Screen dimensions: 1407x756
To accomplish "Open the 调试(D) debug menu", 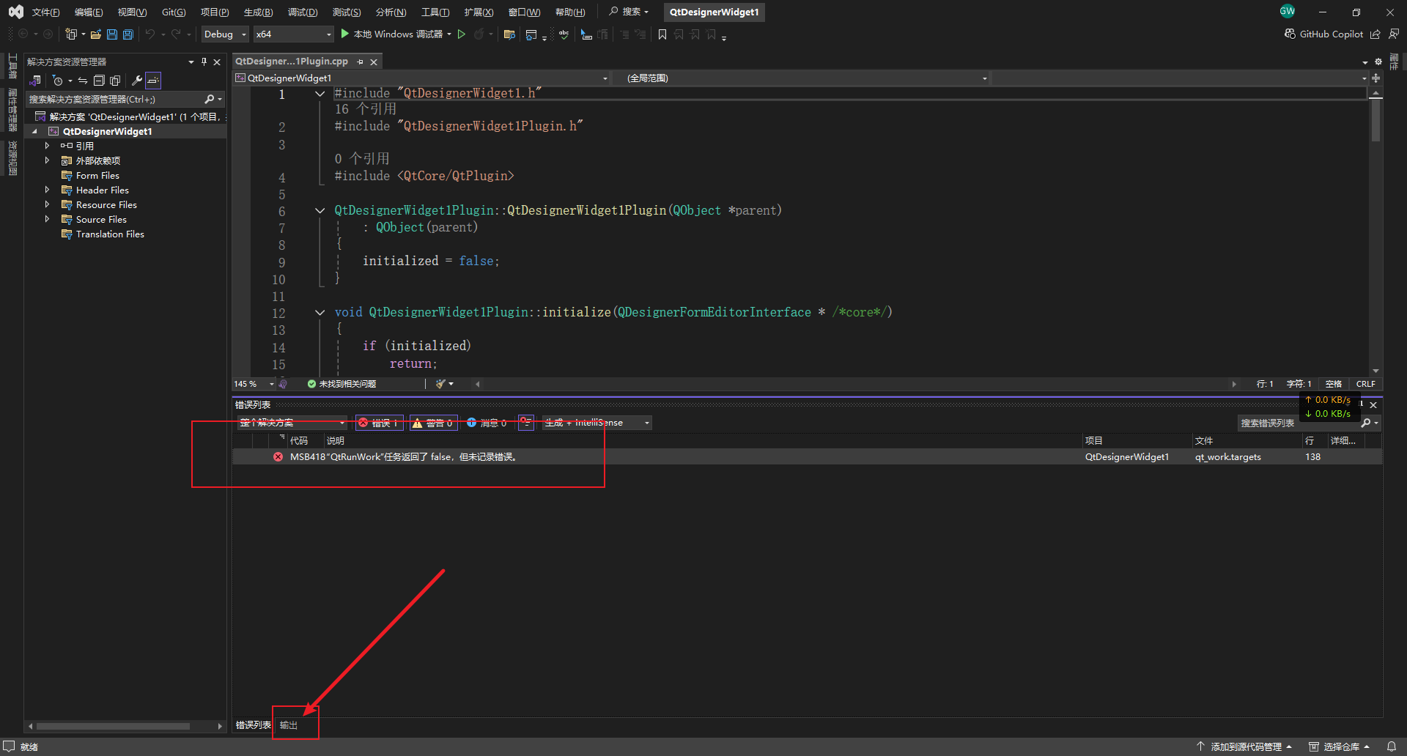I will coord(303,12).
